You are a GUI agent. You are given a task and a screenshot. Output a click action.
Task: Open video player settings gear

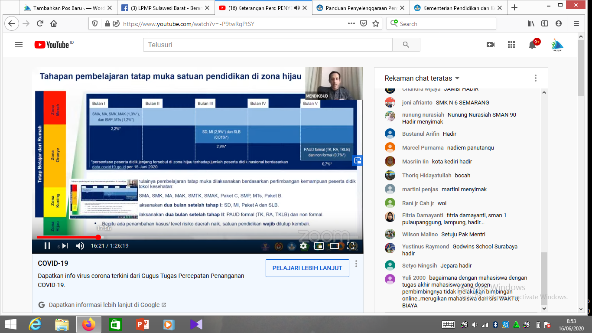[x=303, y=246]
